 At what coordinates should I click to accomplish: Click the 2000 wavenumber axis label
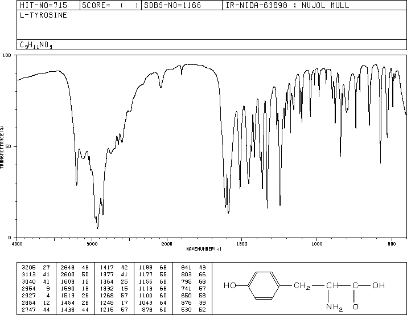tap(167, 244)
